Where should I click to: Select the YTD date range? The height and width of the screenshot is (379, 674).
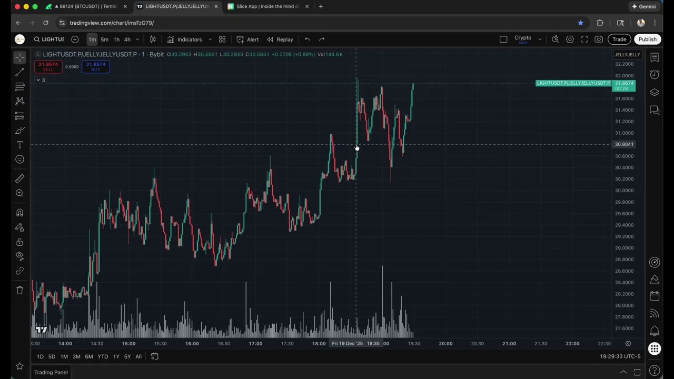pyautogui.click(x=103, y=356)
